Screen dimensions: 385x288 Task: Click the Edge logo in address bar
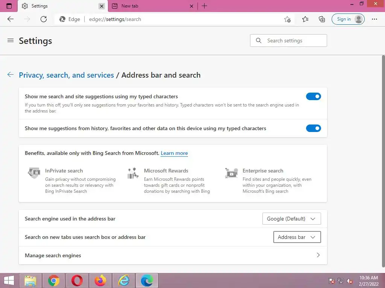pos(62,19)
